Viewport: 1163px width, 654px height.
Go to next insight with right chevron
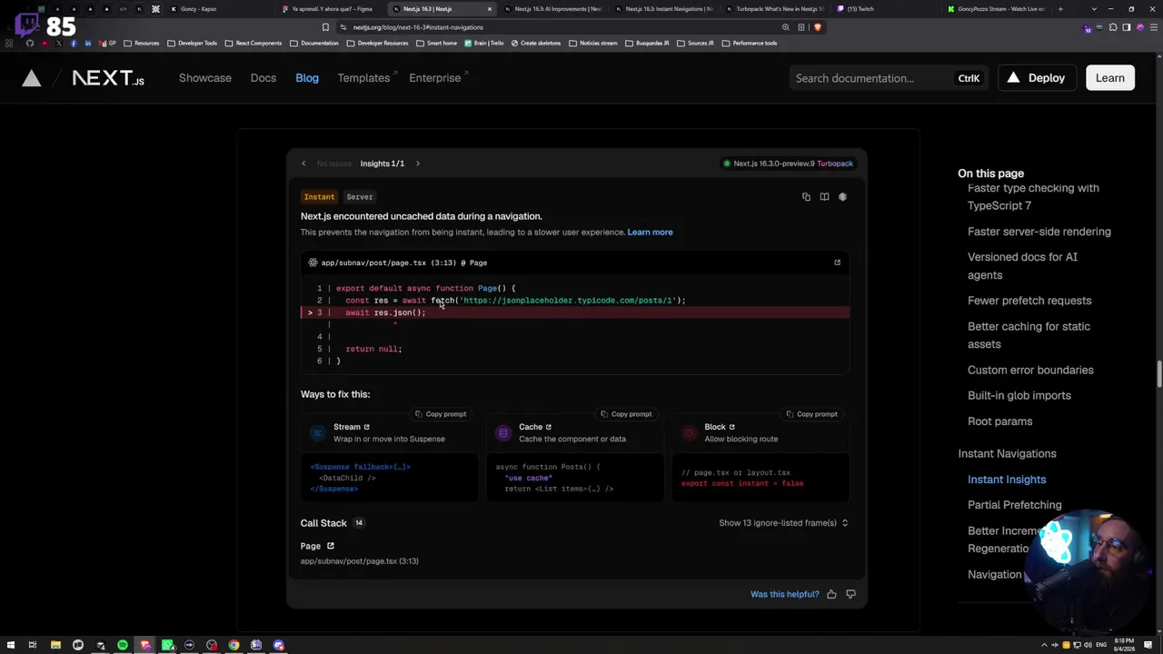coord(418,163)
